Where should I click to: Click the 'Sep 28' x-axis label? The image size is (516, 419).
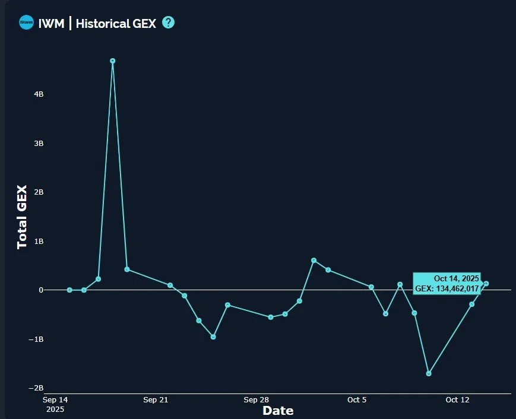pos(256,400)
